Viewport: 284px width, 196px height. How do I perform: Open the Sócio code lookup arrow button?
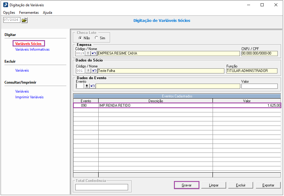[x=88, y=71]
